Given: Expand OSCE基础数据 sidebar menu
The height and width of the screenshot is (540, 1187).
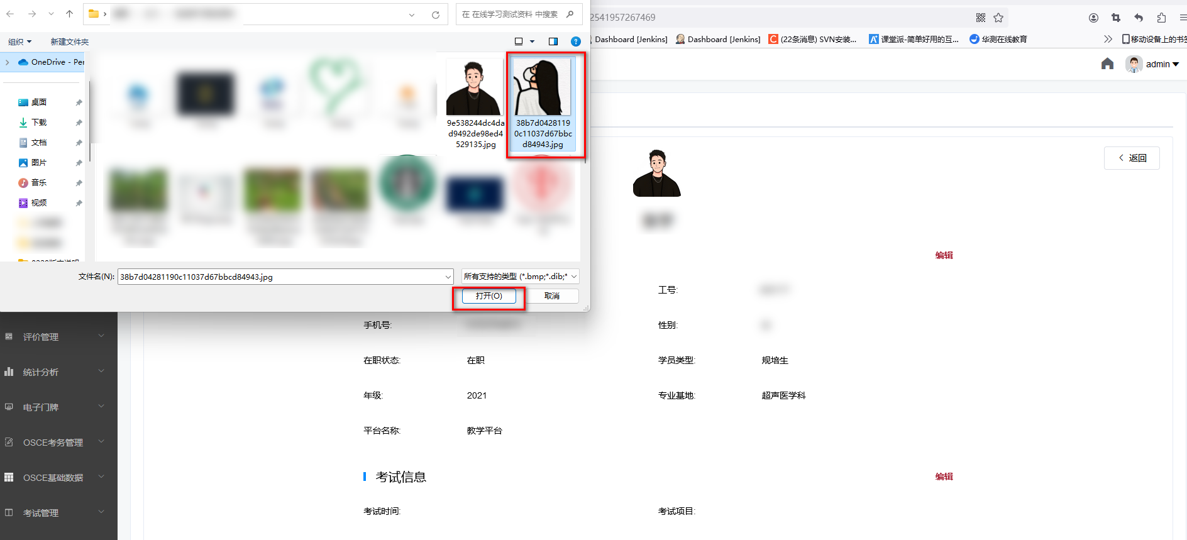Looking at the screenshot, I should tap(59, 478).
